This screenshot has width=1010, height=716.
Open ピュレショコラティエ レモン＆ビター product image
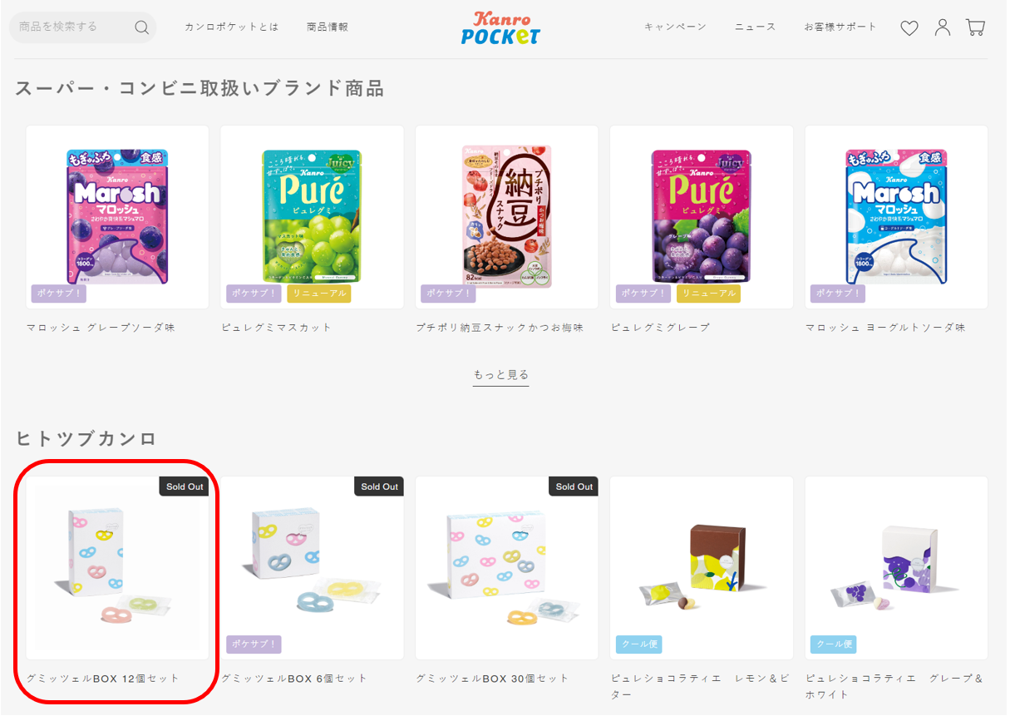click(702, 568)
